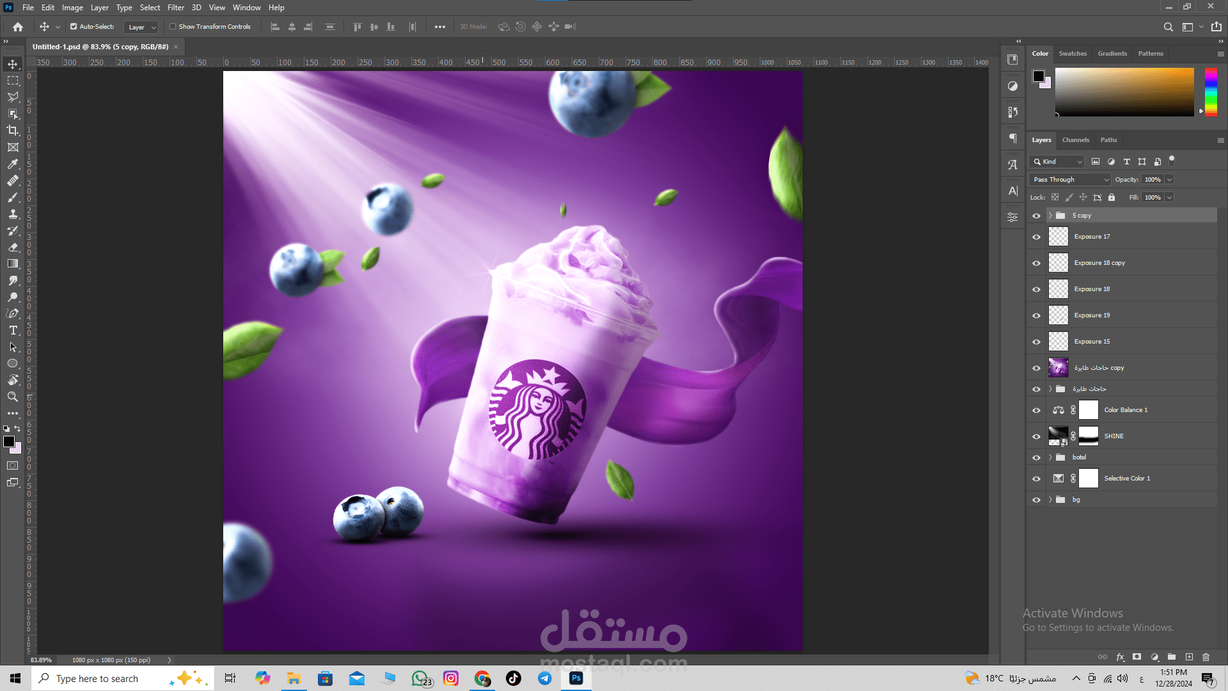The height and width of the screenshot is (691, 1228).
Task: Select the Brush tool
Action: [13, 197]
